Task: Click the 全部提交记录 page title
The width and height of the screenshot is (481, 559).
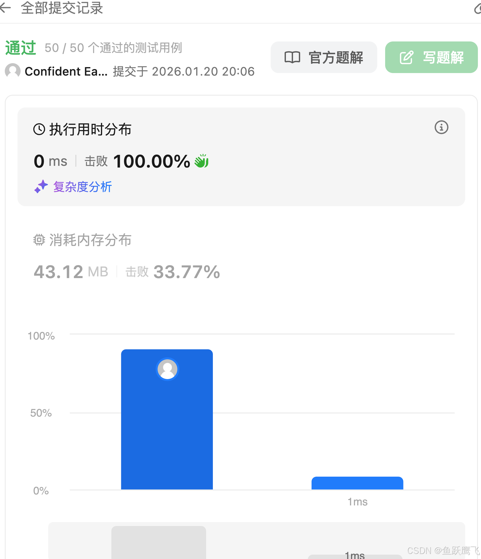Action: tap(62, 8)
